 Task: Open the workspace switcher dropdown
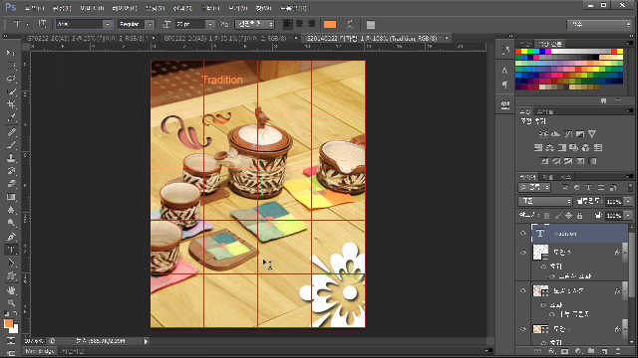click(599, 24)
